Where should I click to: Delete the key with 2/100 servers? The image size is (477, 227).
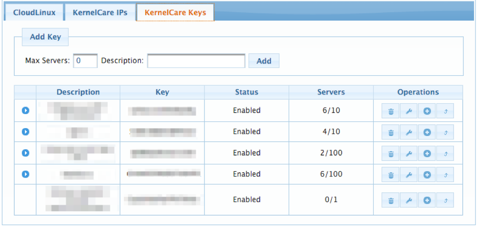pos(390,153)
